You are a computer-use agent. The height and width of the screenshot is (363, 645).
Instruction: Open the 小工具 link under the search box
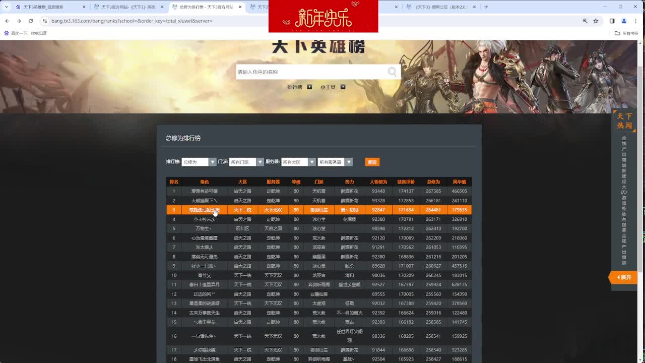tap(328, 87)
